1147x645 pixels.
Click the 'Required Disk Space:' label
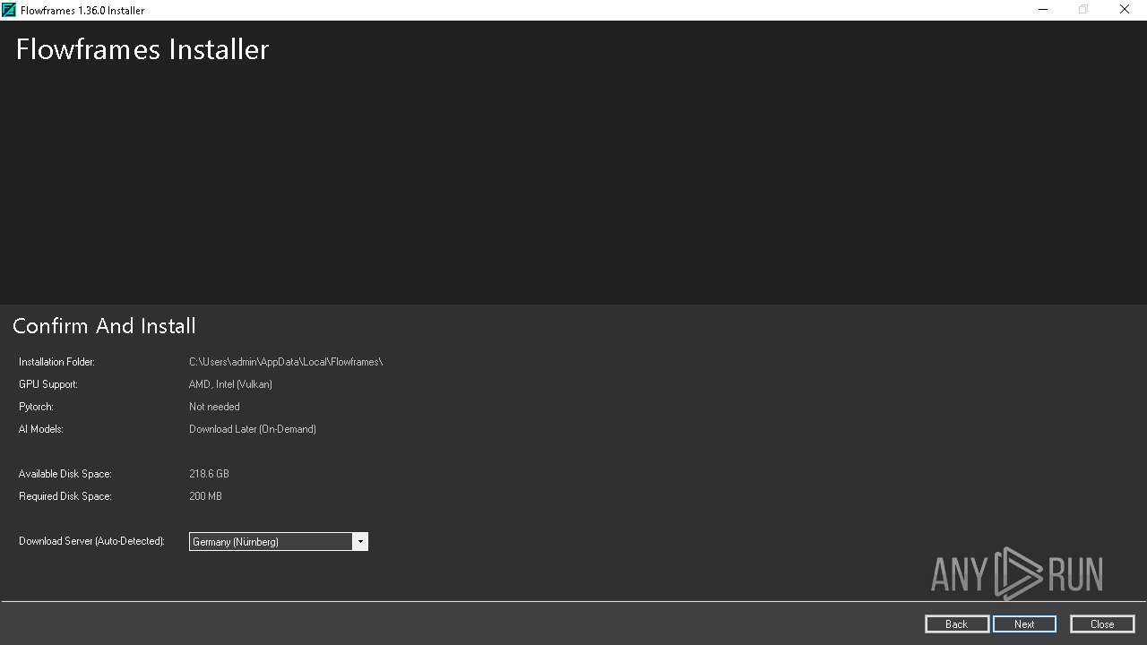[65, 496]
